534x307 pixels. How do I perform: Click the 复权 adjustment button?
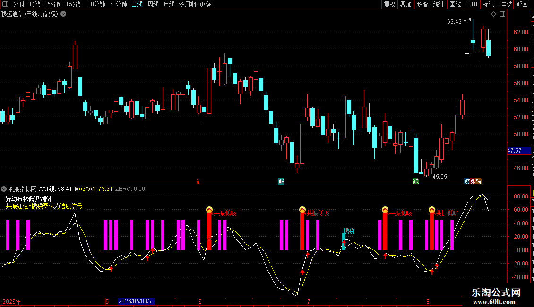[x=389, y=4]
